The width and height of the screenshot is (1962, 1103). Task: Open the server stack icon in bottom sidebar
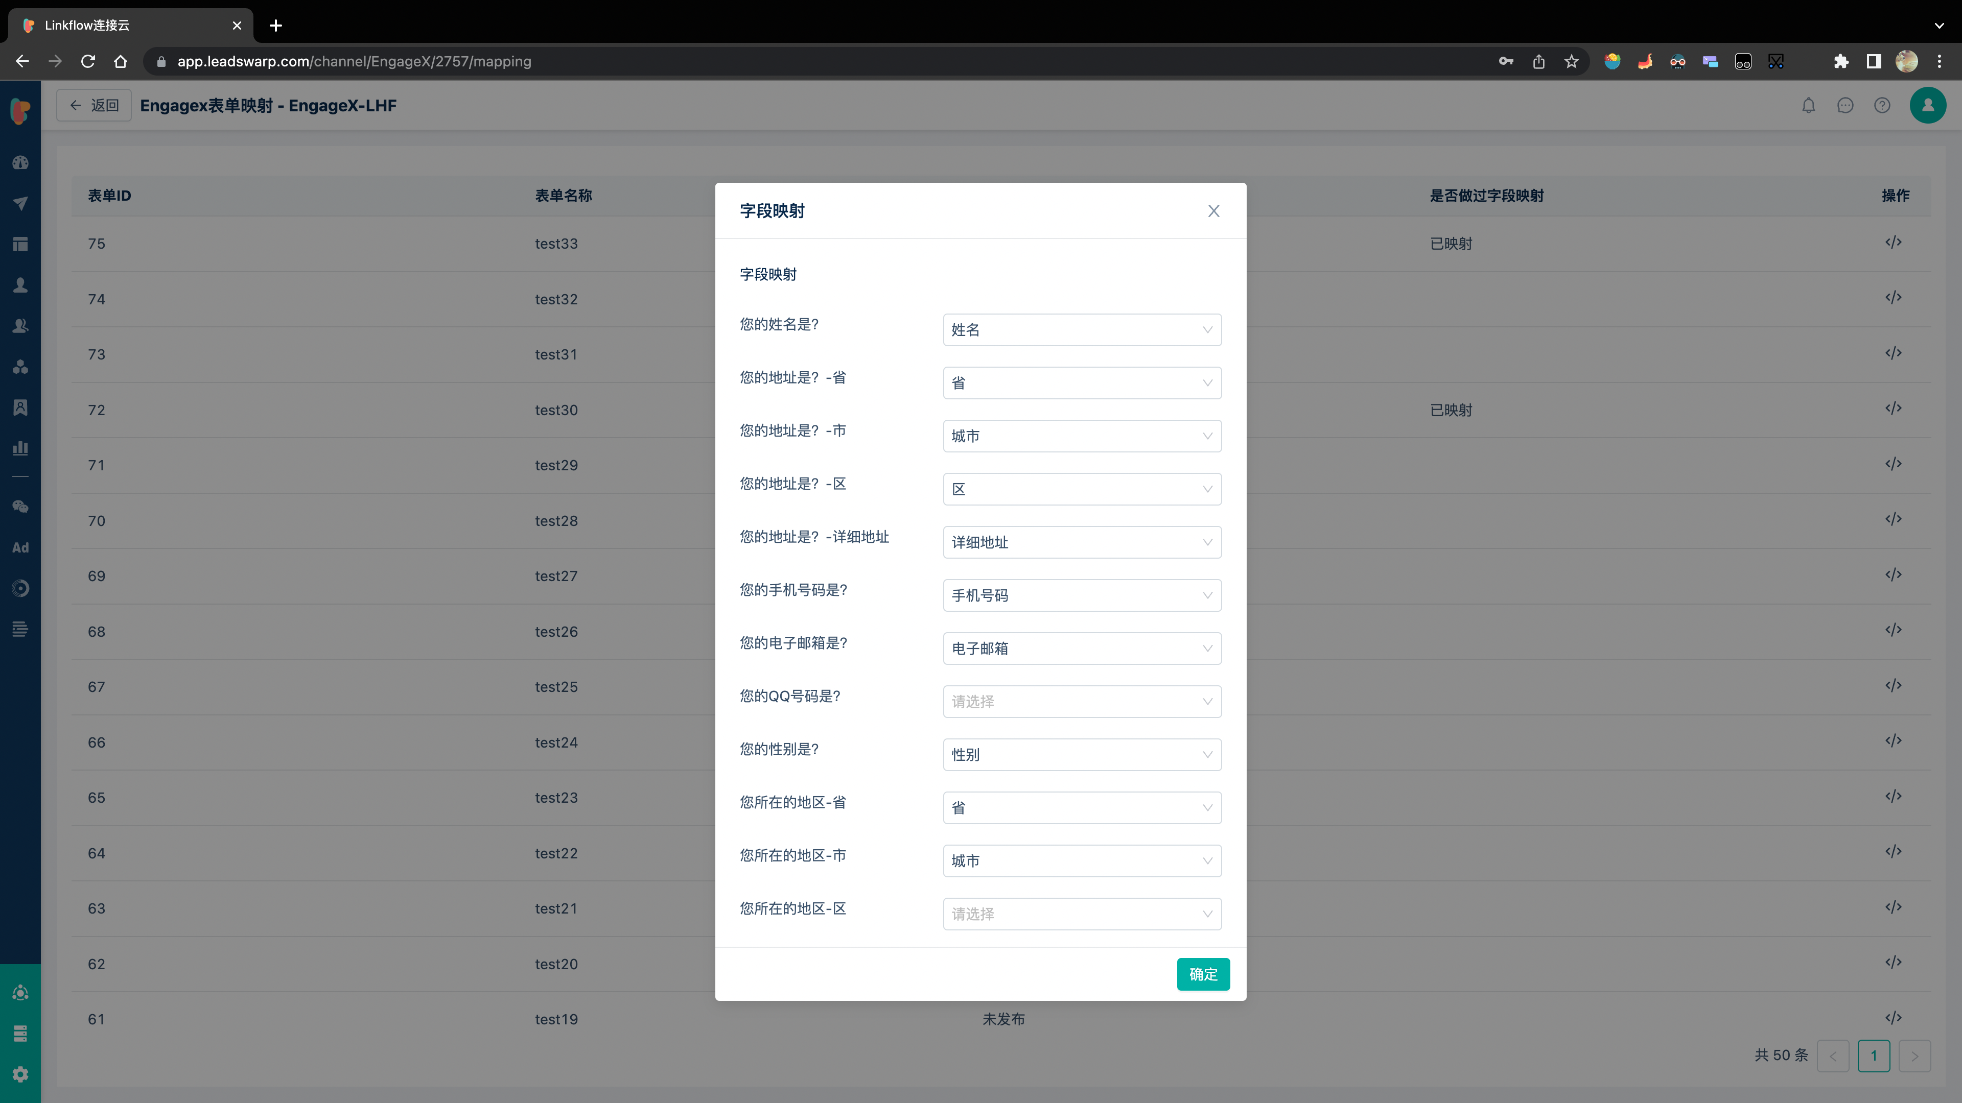[20, 1033]
